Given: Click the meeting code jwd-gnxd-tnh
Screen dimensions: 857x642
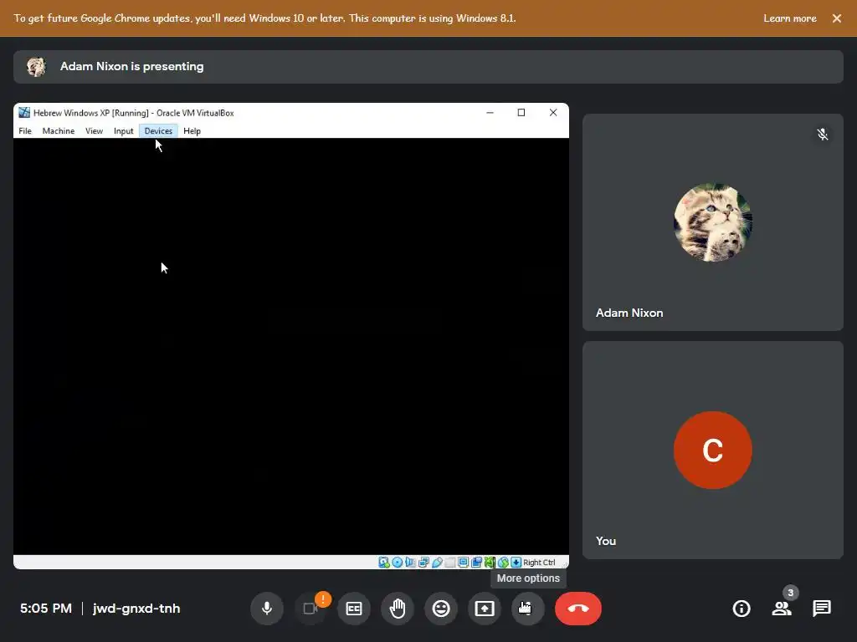Looking at the screenshot, I should (x=136, y=609).
